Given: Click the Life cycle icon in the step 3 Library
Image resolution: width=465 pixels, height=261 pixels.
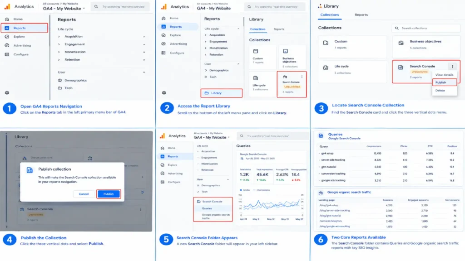Looking at the screenshot, I should [x=326, y=68].
